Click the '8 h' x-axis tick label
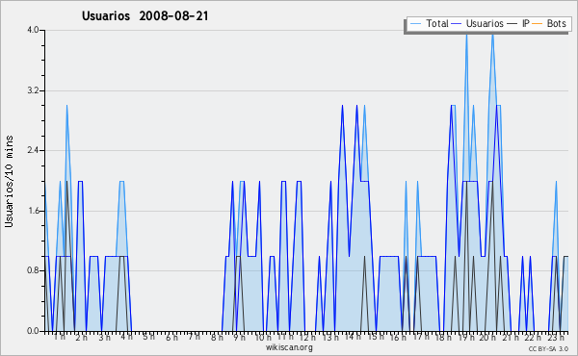The height and width of the screenshot is (356, 578). (x=217, y=337)
